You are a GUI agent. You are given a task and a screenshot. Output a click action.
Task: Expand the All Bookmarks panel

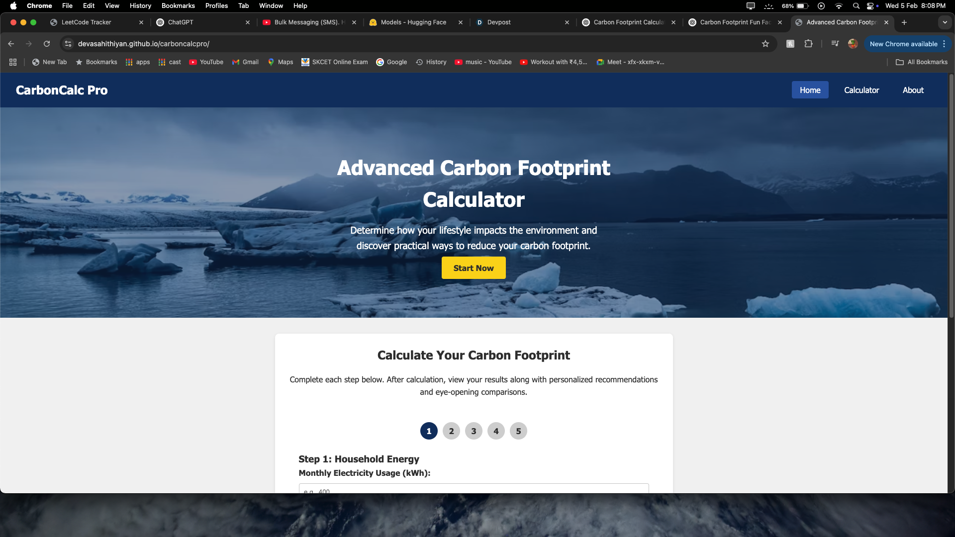pos(921,62)
